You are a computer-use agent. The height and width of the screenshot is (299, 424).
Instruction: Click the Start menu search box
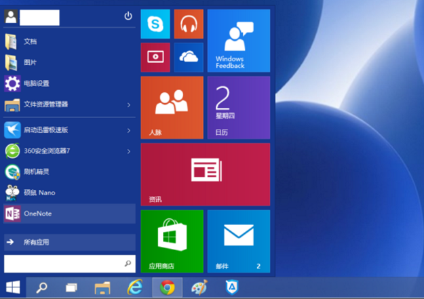[x=63, y=263]
